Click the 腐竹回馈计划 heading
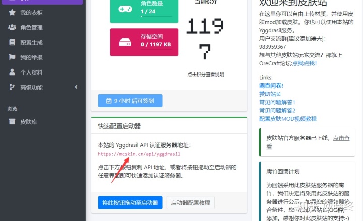The width and height of the screenshot is (363, 221). pyautogui.click(x=283, y=171)
